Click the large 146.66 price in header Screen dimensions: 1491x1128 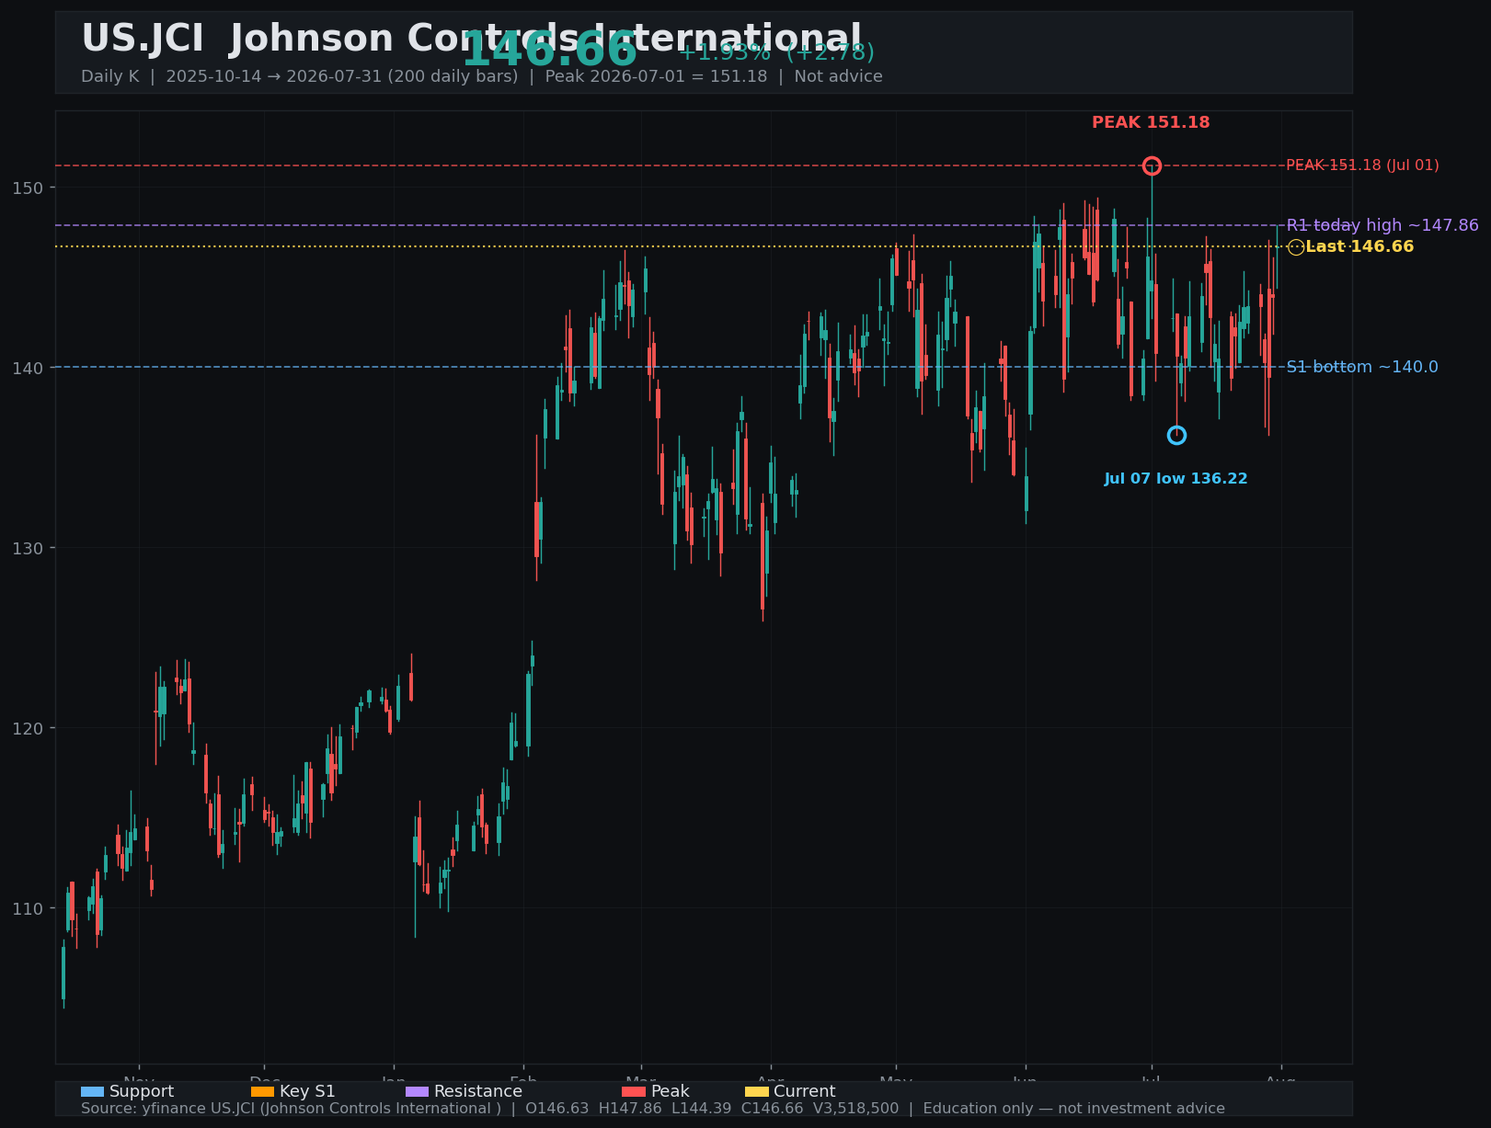pyautogui.click(x=549, y=50)
